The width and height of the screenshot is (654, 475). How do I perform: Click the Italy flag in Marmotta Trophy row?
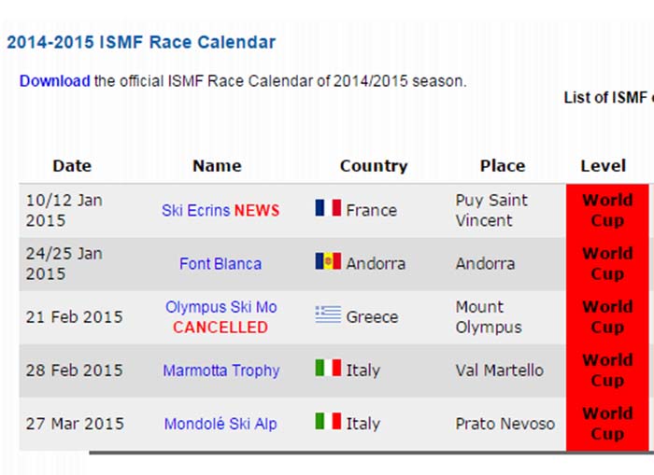point(328,368)
